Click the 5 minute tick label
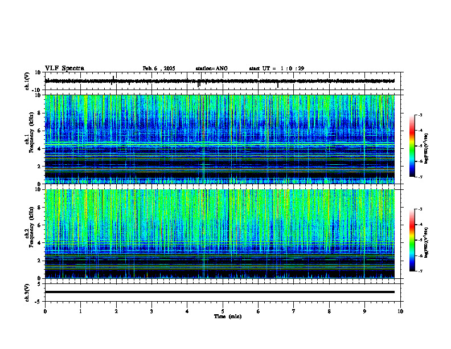Viewport: 451px width, 349px height. (223, 311)
